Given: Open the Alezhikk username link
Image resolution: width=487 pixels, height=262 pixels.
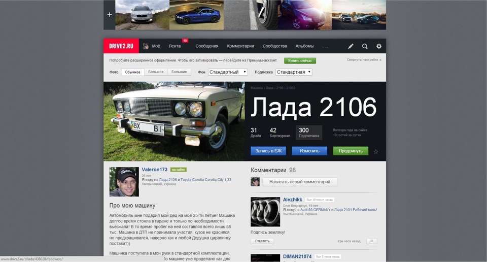Looking at the screenshot, I should coord(293,200).
